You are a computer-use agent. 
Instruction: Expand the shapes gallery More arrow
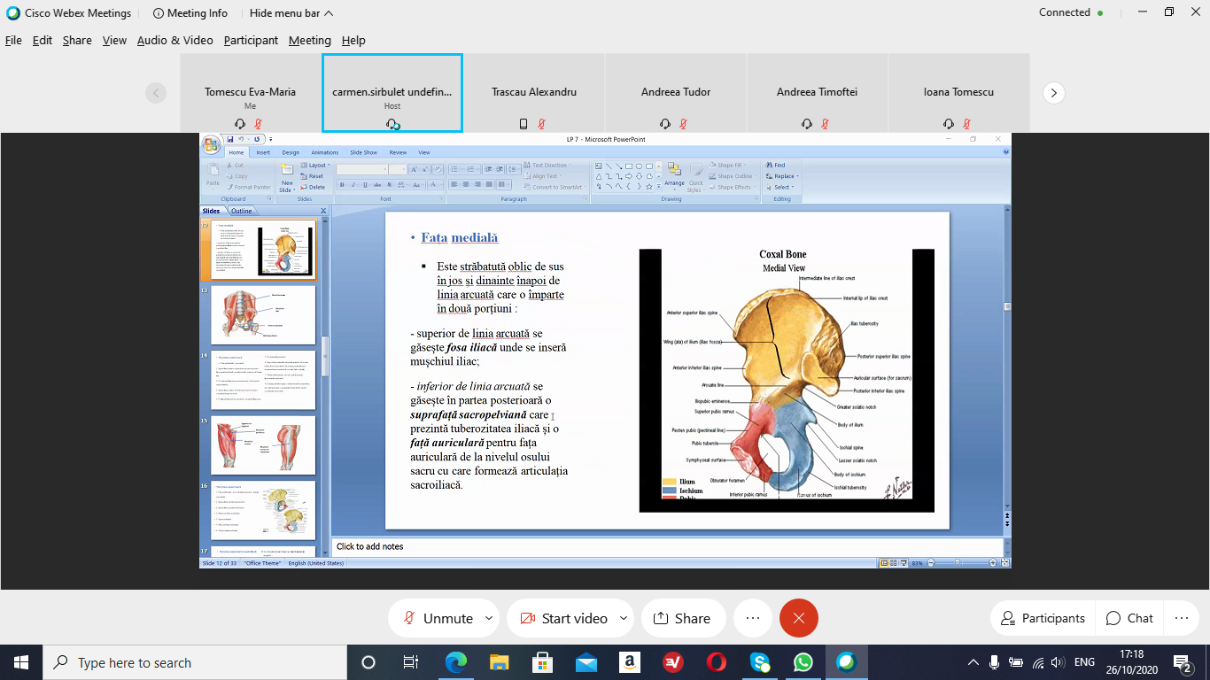point(658,188)
